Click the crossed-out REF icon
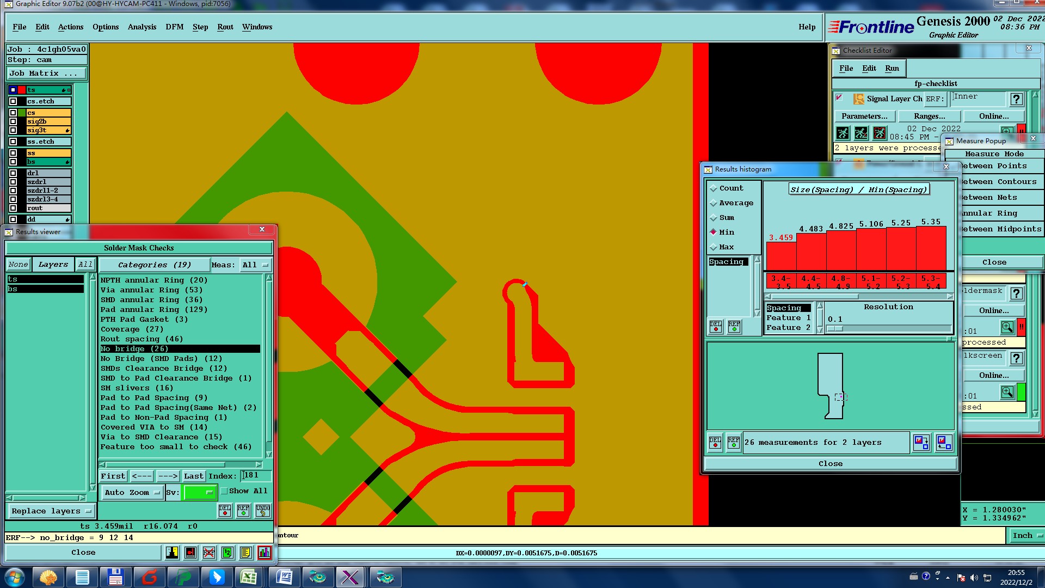Image resolution: width=1045 pixels, height=588 pixels. click(x=209, y=553)
